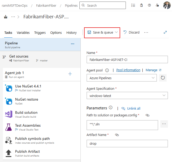
Task: Click Publish build artifacts subtitle
Action: point(27,156)
